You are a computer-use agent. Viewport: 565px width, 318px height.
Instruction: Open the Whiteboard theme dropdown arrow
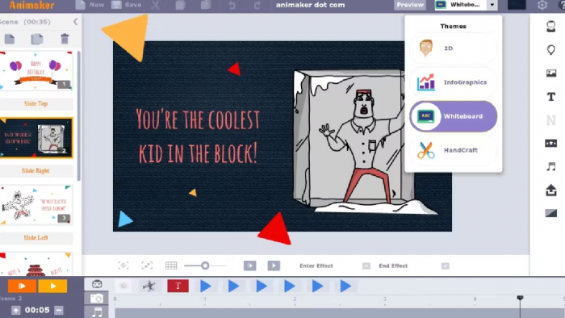coord(492,5)
